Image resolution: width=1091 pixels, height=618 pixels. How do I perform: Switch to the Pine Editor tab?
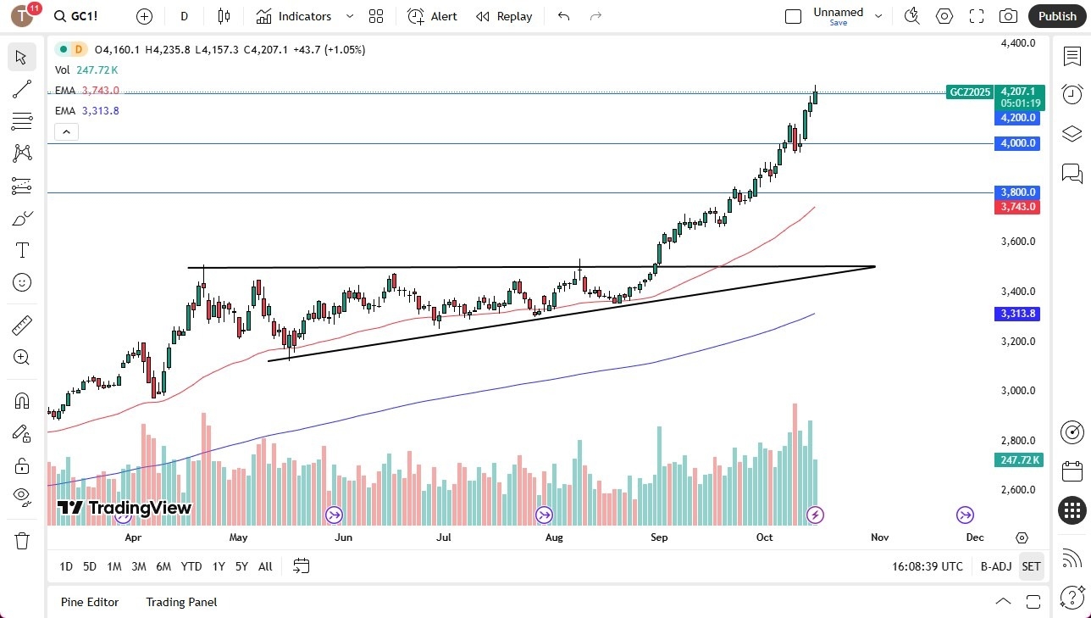pos(89,602)
